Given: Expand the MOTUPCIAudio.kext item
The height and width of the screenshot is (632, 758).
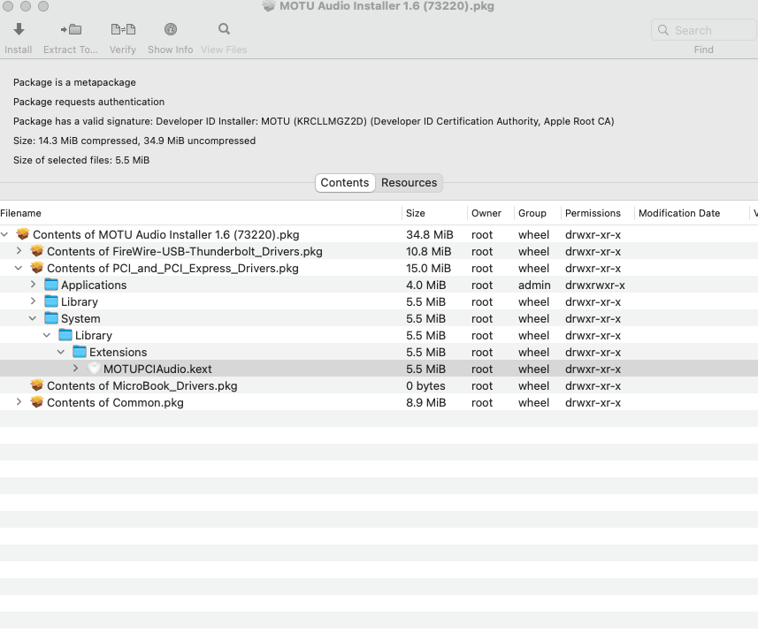Looking at the screenshot, I should point(76,369).
